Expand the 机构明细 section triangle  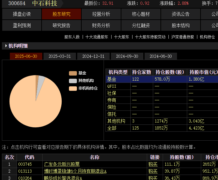[x=6, y=46]
